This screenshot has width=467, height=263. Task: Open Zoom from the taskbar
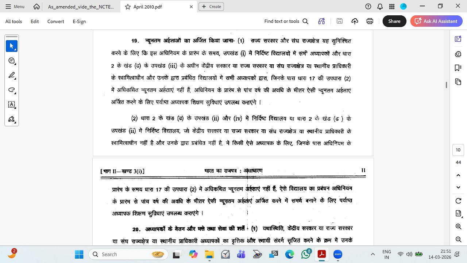pyautogui.click(x=338, y=254)
